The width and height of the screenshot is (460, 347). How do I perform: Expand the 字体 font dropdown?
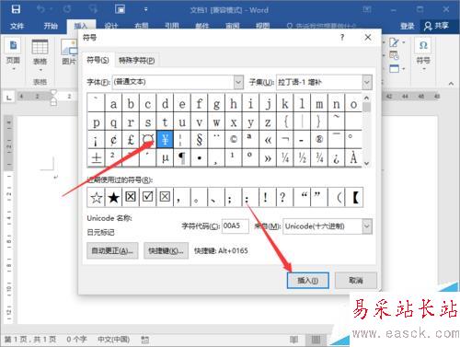[238, 82]
